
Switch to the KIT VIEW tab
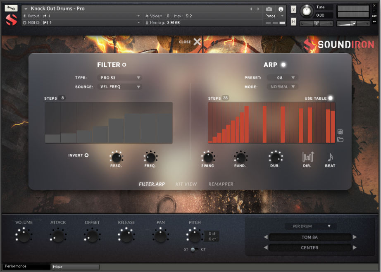pos(186,184)
